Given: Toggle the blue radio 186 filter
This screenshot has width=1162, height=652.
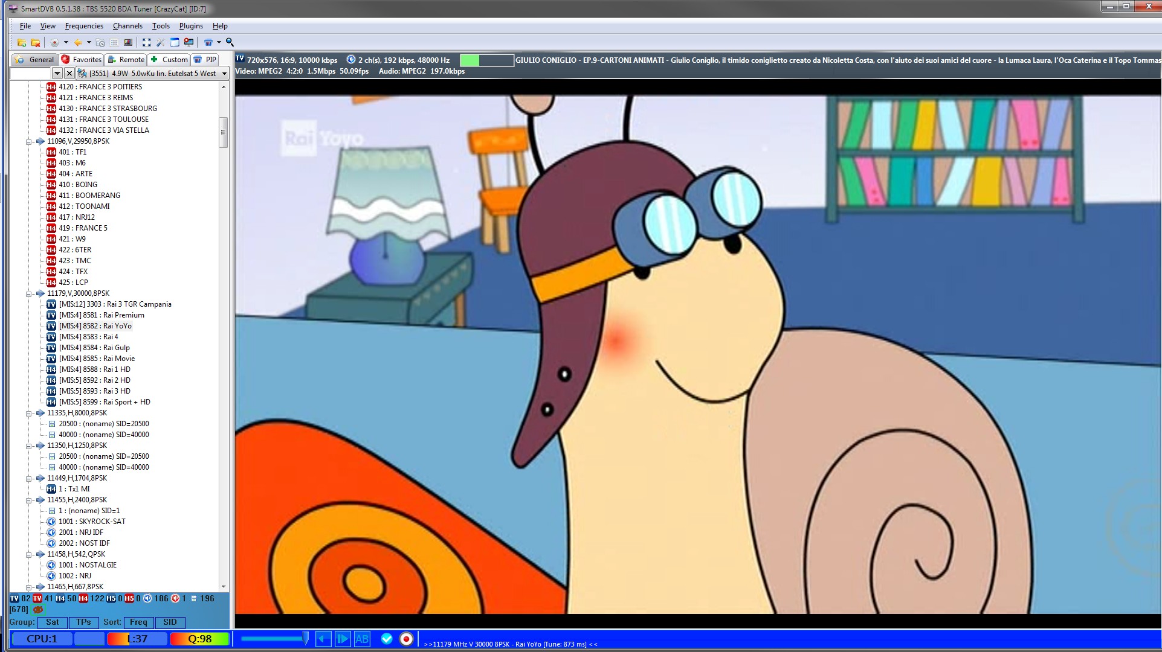Looking at the screenshot, I should (147, 598).
